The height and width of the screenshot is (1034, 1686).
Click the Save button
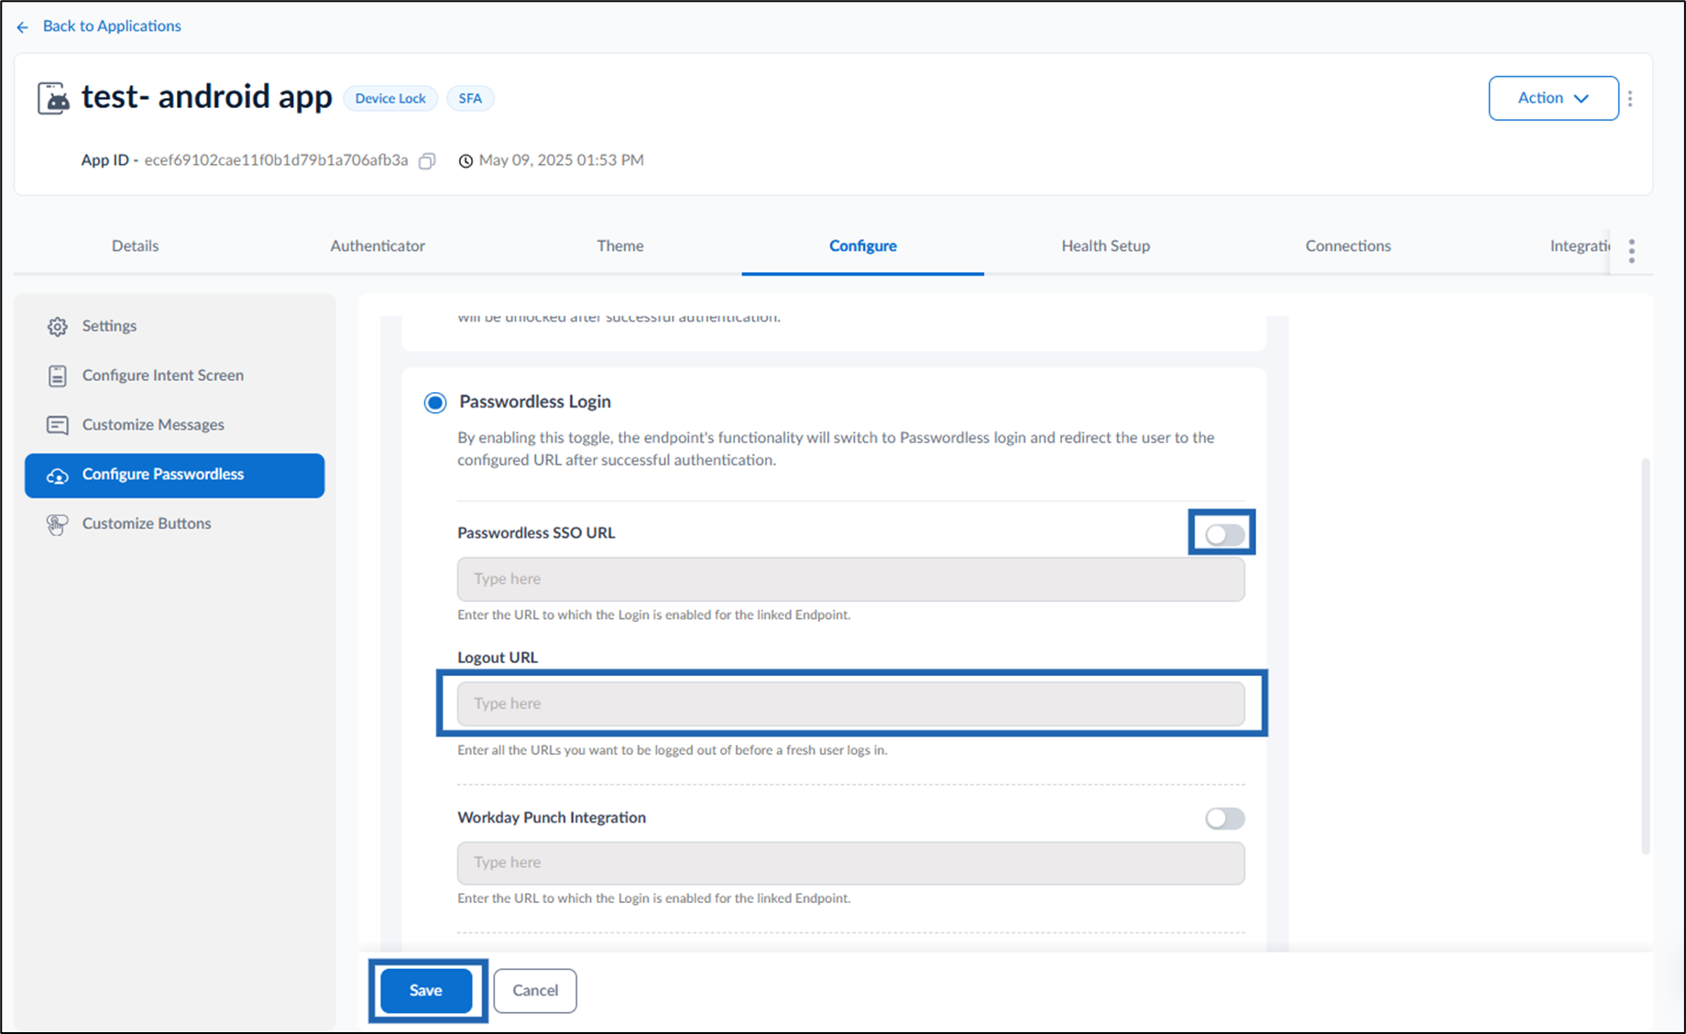(x=426, y=990)
